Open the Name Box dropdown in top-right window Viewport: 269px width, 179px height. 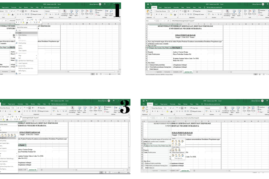[155, 21]
